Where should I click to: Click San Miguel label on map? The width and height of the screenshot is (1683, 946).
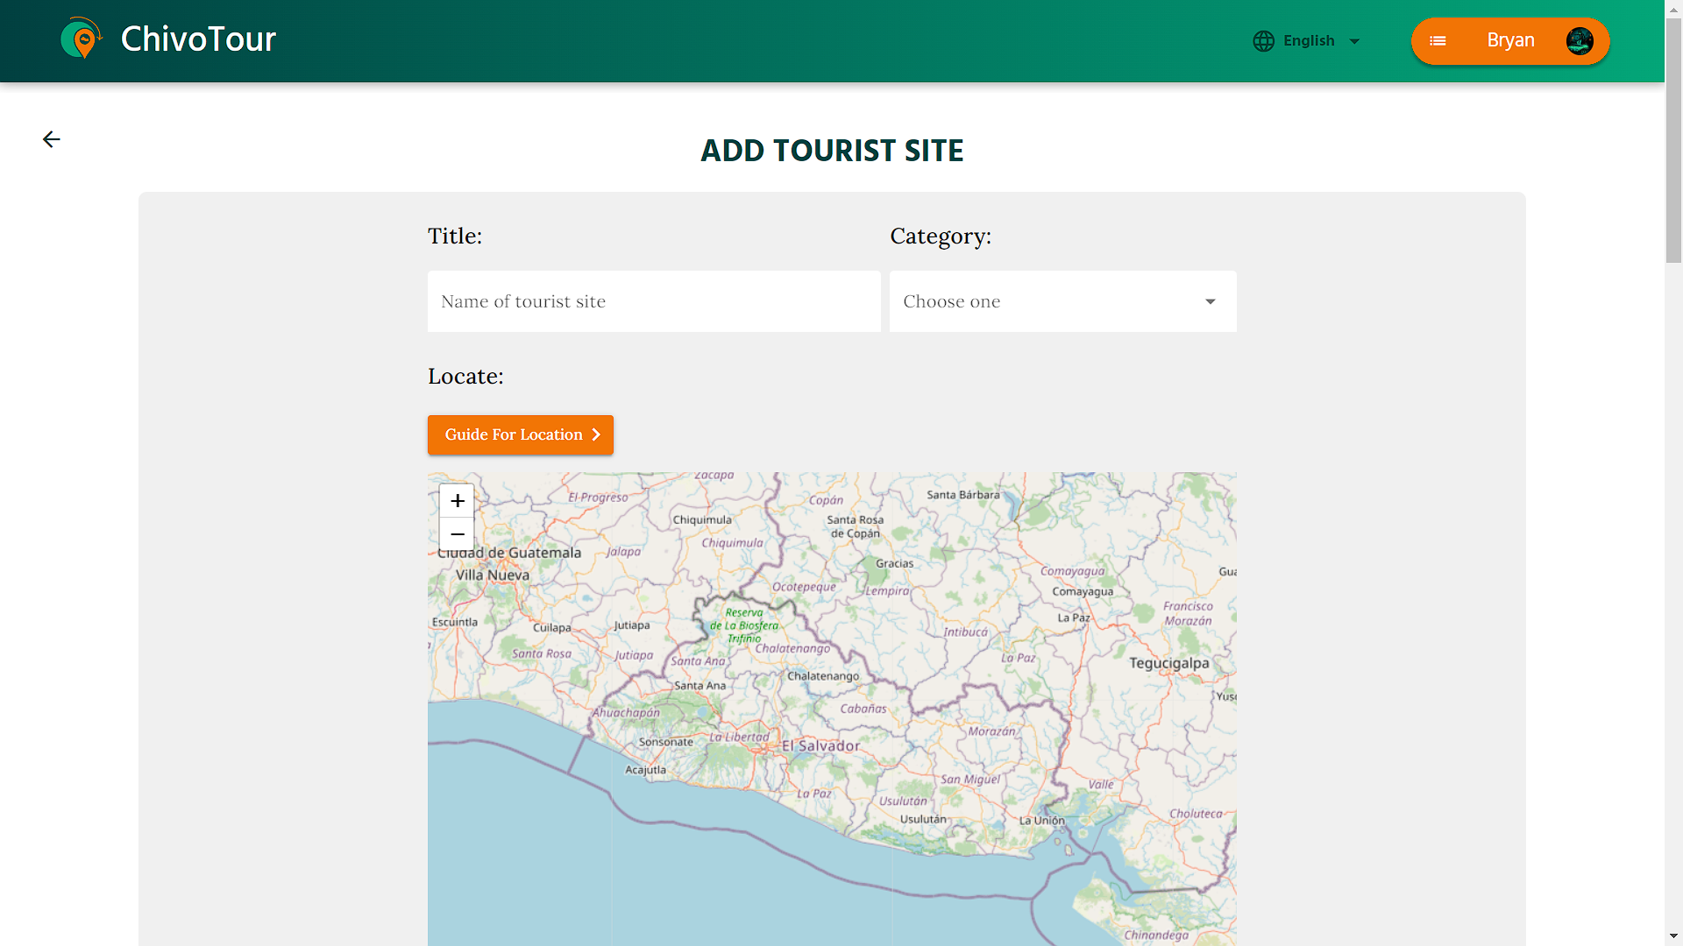coord(970,780)
